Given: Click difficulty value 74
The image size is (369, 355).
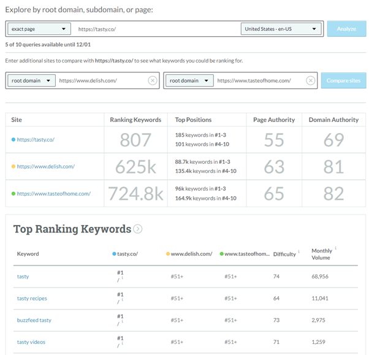Looking at the screenshot, I should pos(276,277).
